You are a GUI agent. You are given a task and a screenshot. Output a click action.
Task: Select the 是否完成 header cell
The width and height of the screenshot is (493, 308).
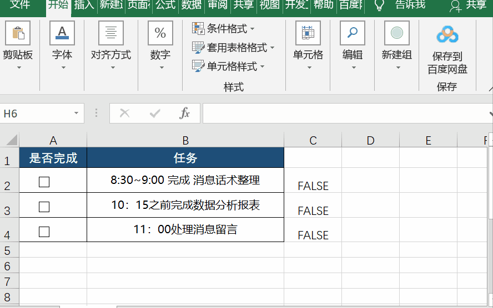53,157
